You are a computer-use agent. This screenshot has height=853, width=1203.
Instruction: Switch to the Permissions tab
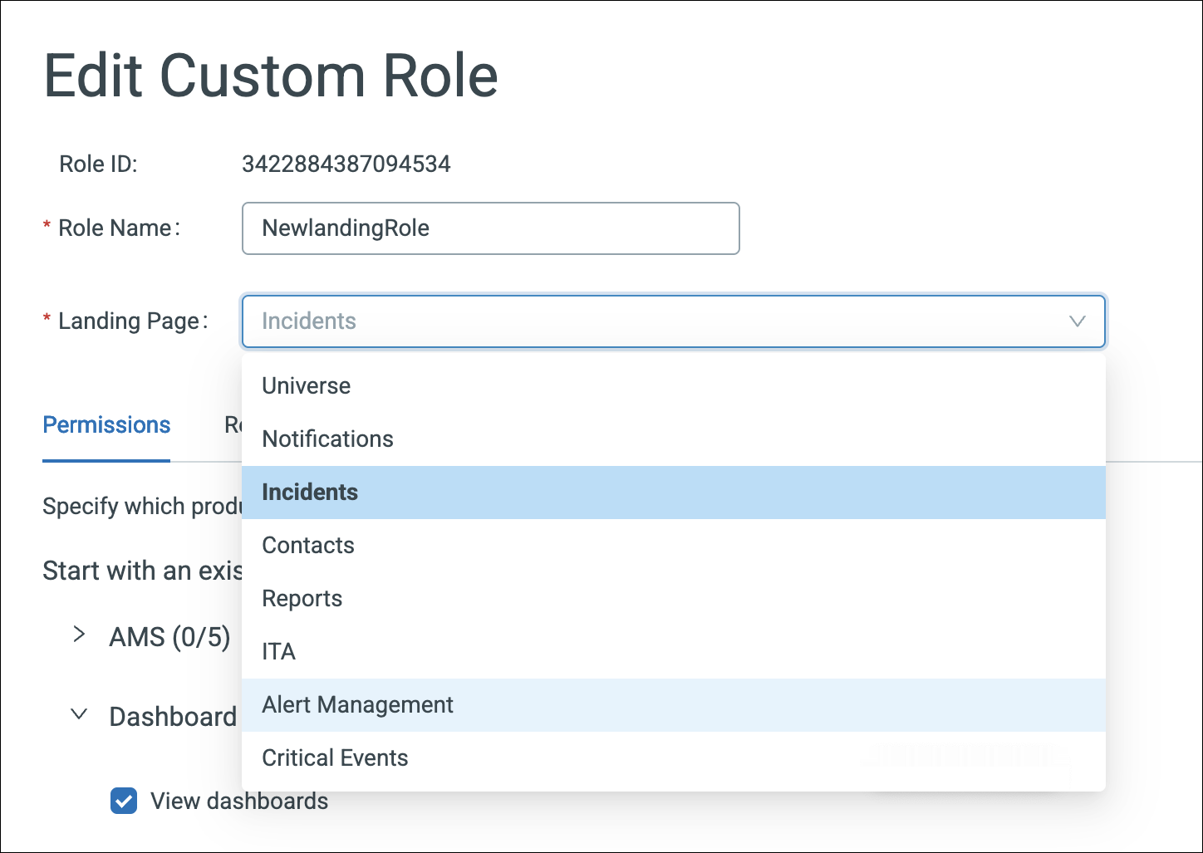tap(106, 424)
